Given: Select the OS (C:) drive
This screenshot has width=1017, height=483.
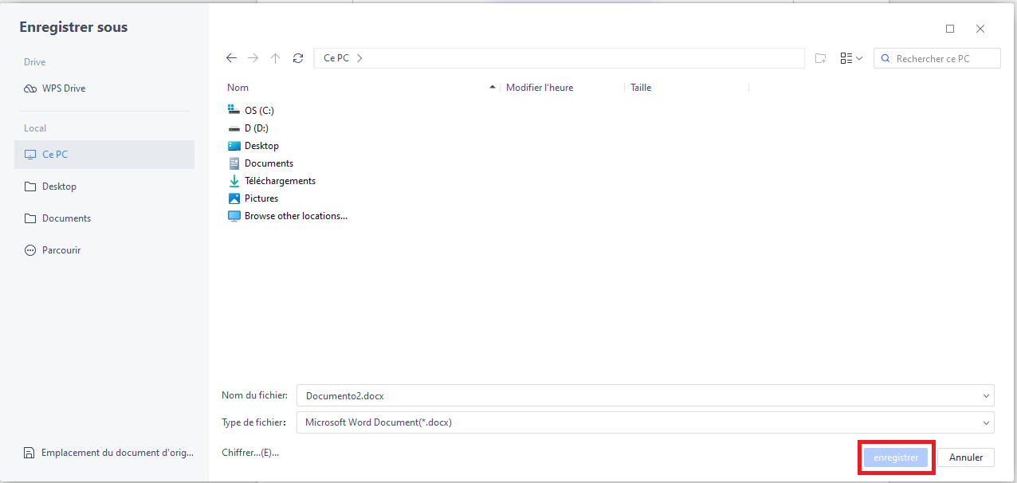Looking at the screenshot, I should pos(251,111).
